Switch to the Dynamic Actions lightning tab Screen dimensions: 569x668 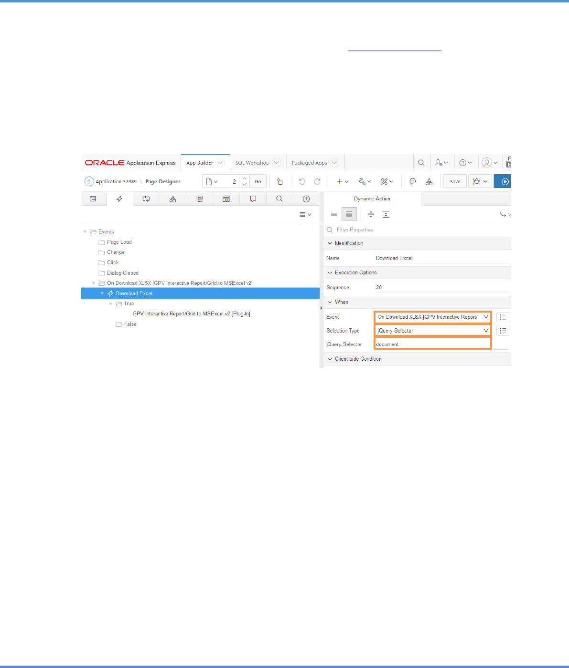[x=119, y=199]
